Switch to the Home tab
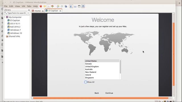This screenshot has width=182, height=102. click(x=38, y=11)
